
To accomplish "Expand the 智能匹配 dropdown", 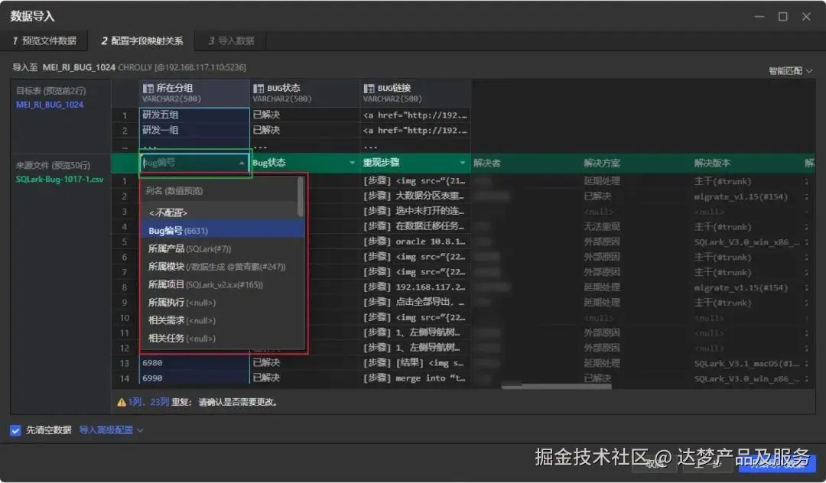I will 789,70.
